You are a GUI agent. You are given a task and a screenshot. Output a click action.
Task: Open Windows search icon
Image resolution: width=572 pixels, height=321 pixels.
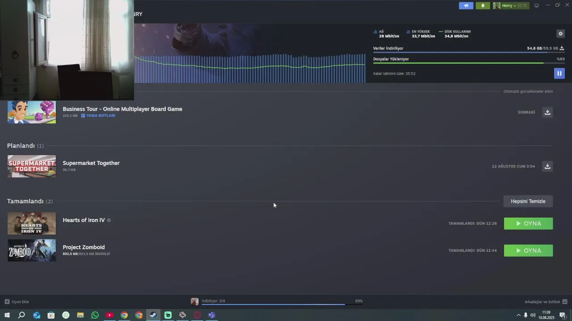[x=21, y=315]
